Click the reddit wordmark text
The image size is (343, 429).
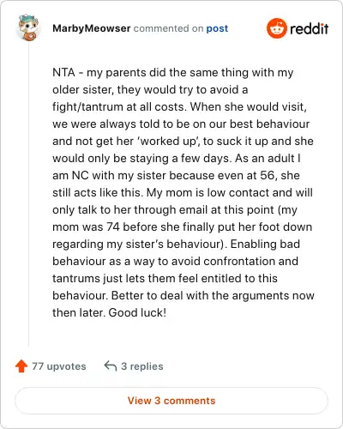click(309, 28)
